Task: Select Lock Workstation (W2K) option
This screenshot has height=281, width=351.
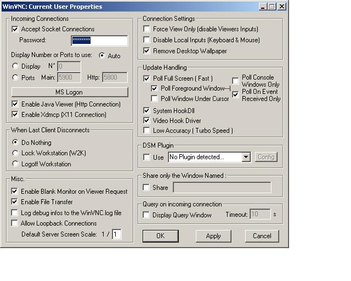Action: (15, 153)
